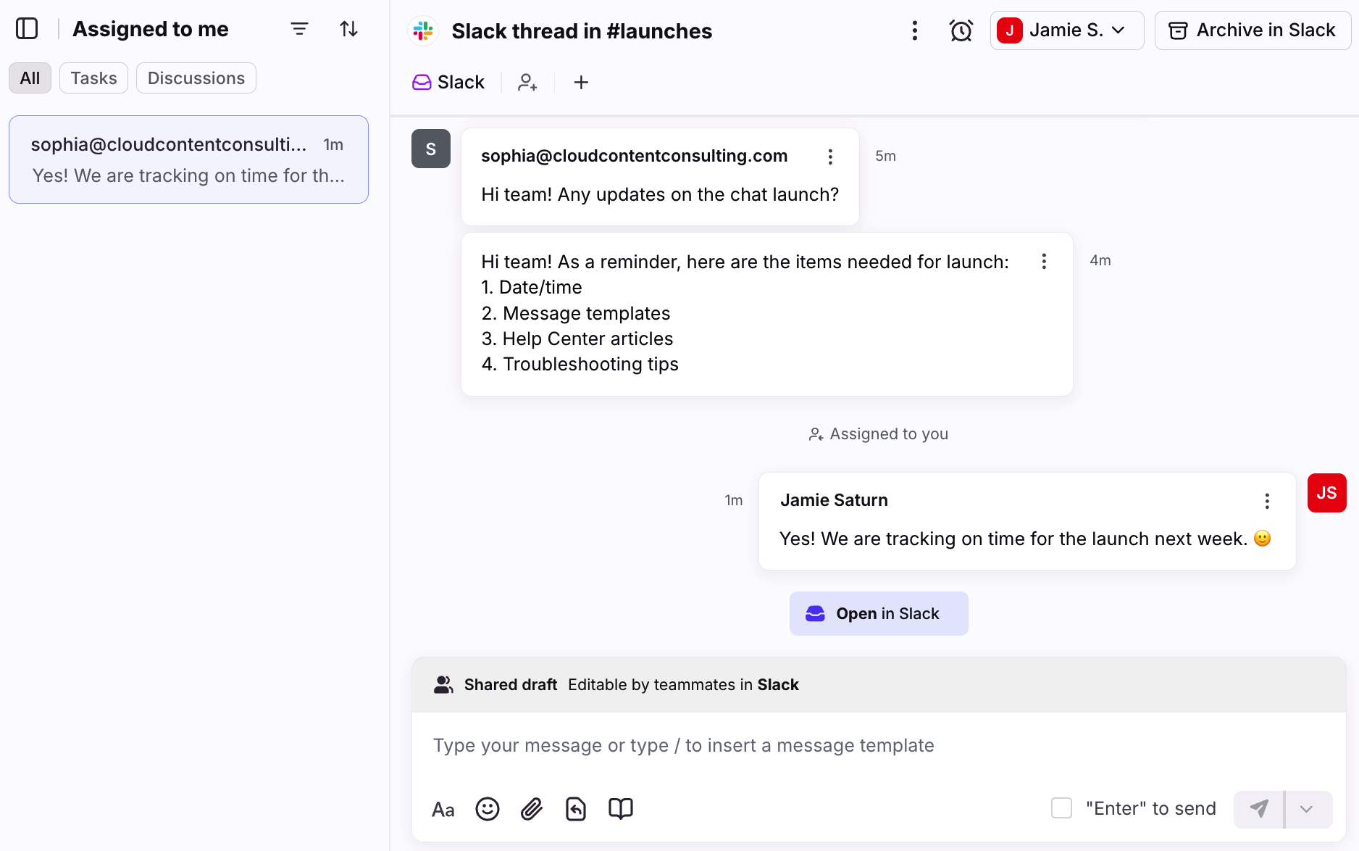Insert a message template icon
Viewport: 1359px width, 851px height.
(576, 808)
